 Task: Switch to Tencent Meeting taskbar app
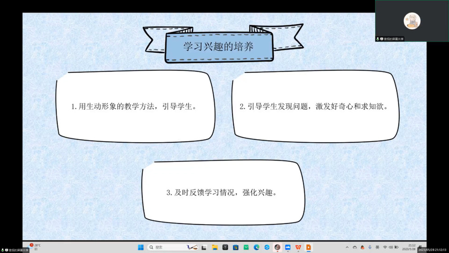coord(288,247)
